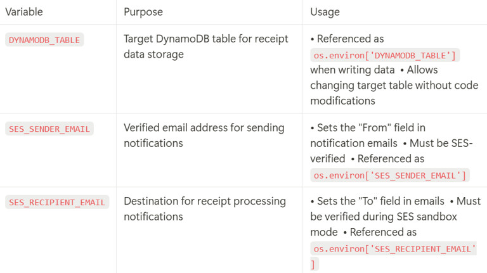Viewport: 487px width, 273px height.
Task: Click the os.environ['DYNAMODB_TABLE'] code snippet
Action: 385,55
